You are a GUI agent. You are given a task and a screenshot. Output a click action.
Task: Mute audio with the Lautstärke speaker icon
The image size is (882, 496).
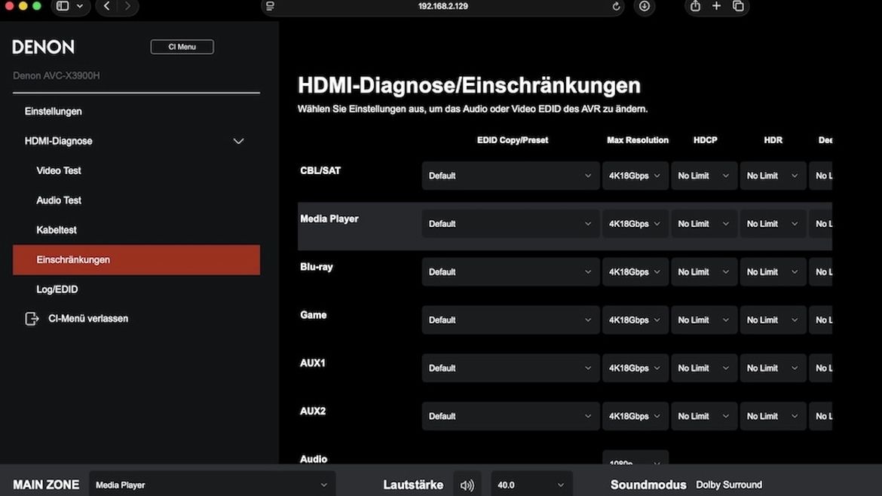click(467, 485)
